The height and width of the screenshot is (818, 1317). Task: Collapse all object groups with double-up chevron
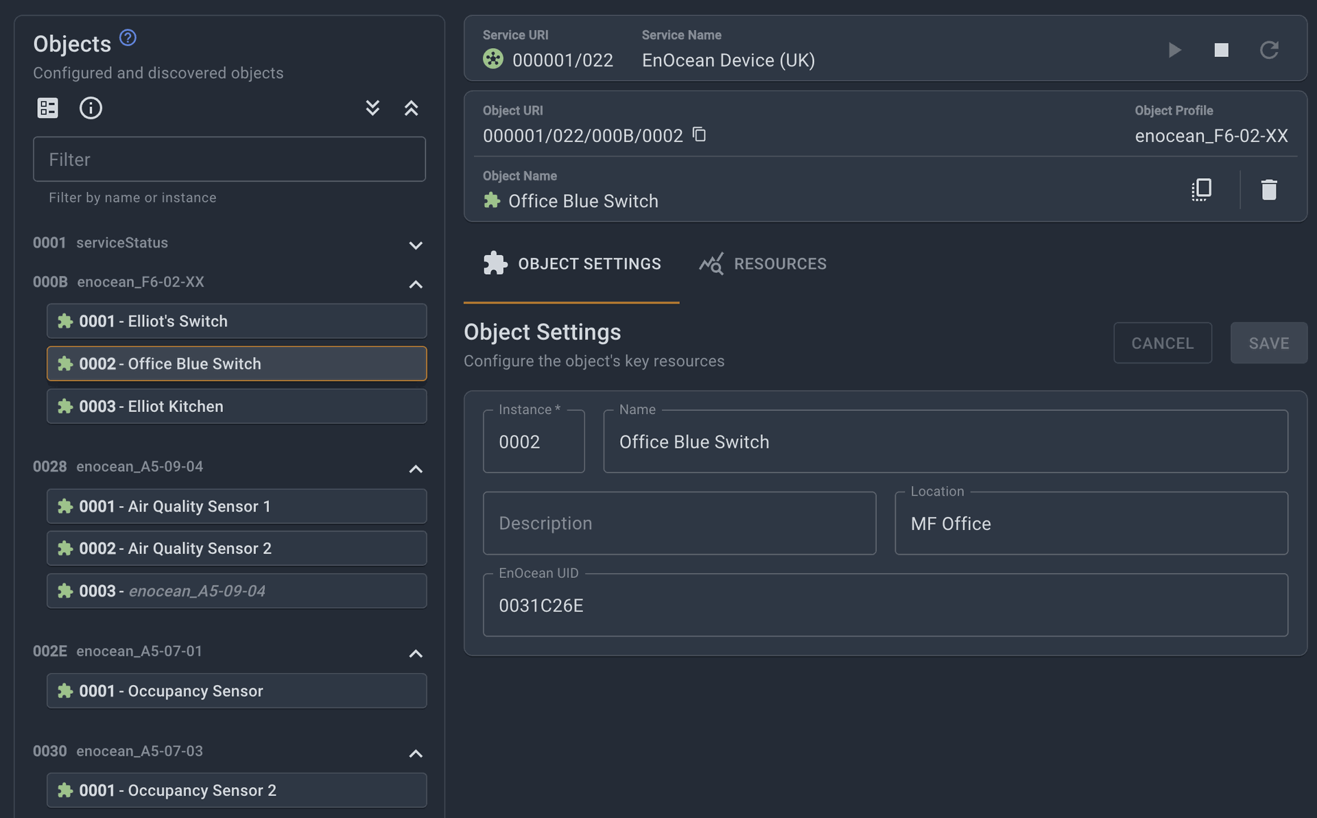click(x=411, y=108)
